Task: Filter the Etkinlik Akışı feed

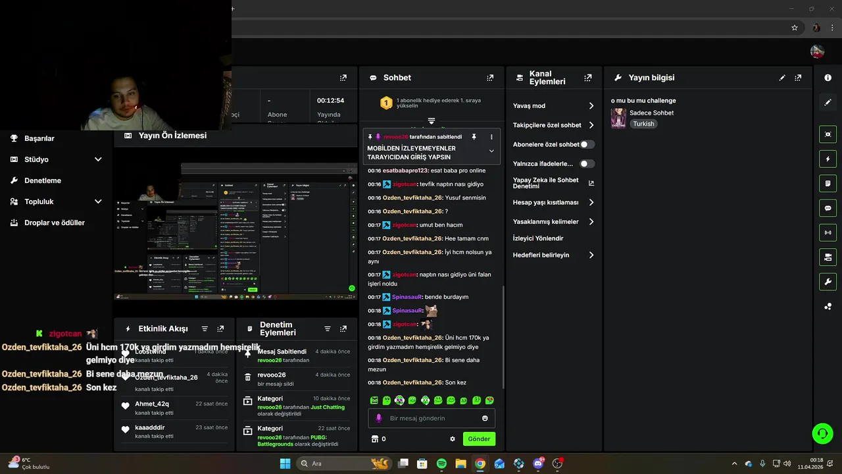Action: pyautogui.click(x=205, y=329)
